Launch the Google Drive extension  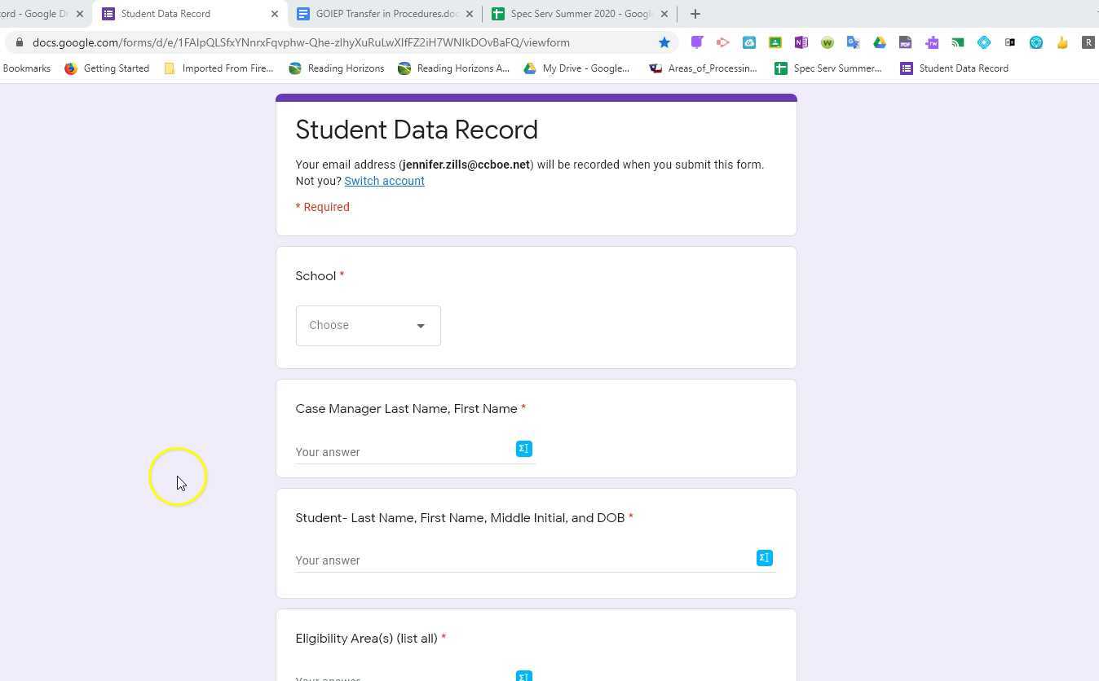880,42
